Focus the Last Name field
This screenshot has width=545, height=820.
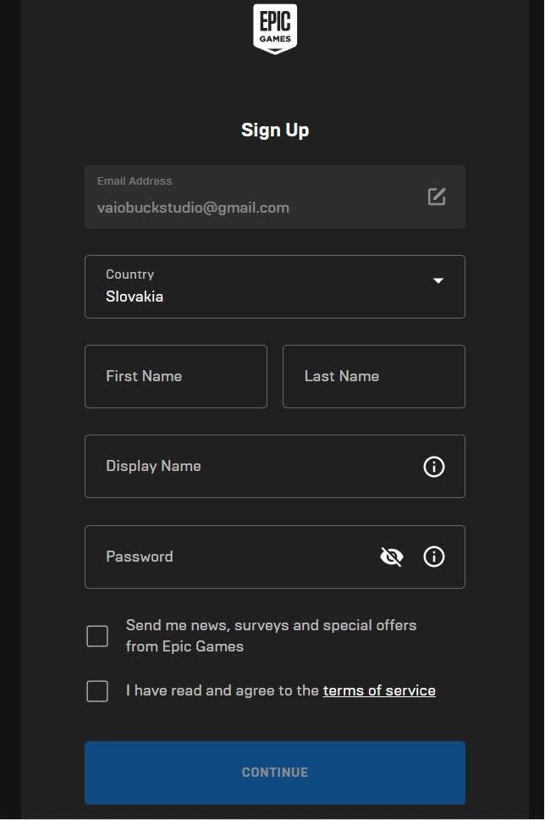click(373, 377)
